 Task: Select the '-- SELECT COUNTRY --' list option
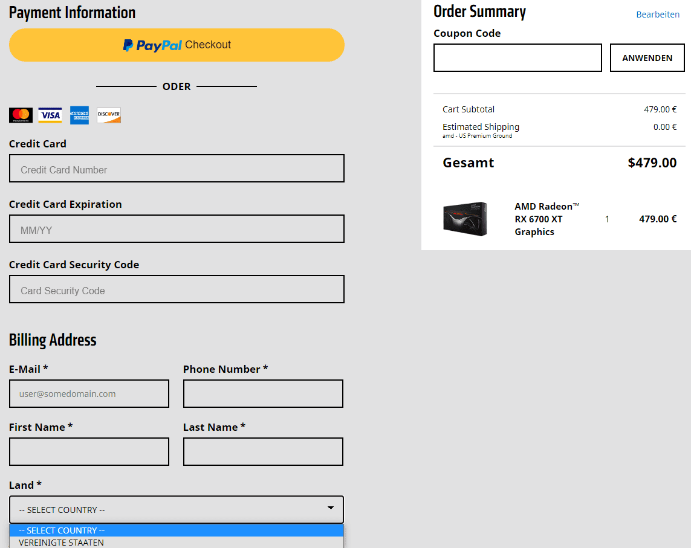point(62,530)
